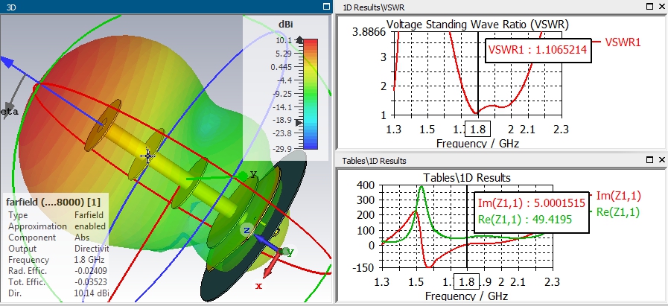Select the Re(Z1,1) legend entry
Viewport: 668px width, 306px height.
[617, 212]
